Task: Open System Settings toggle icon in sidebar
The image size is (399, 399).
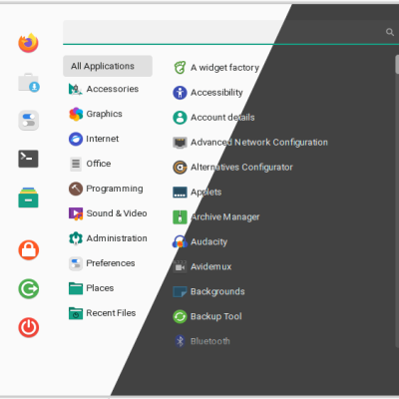Action: click(29, 121)
